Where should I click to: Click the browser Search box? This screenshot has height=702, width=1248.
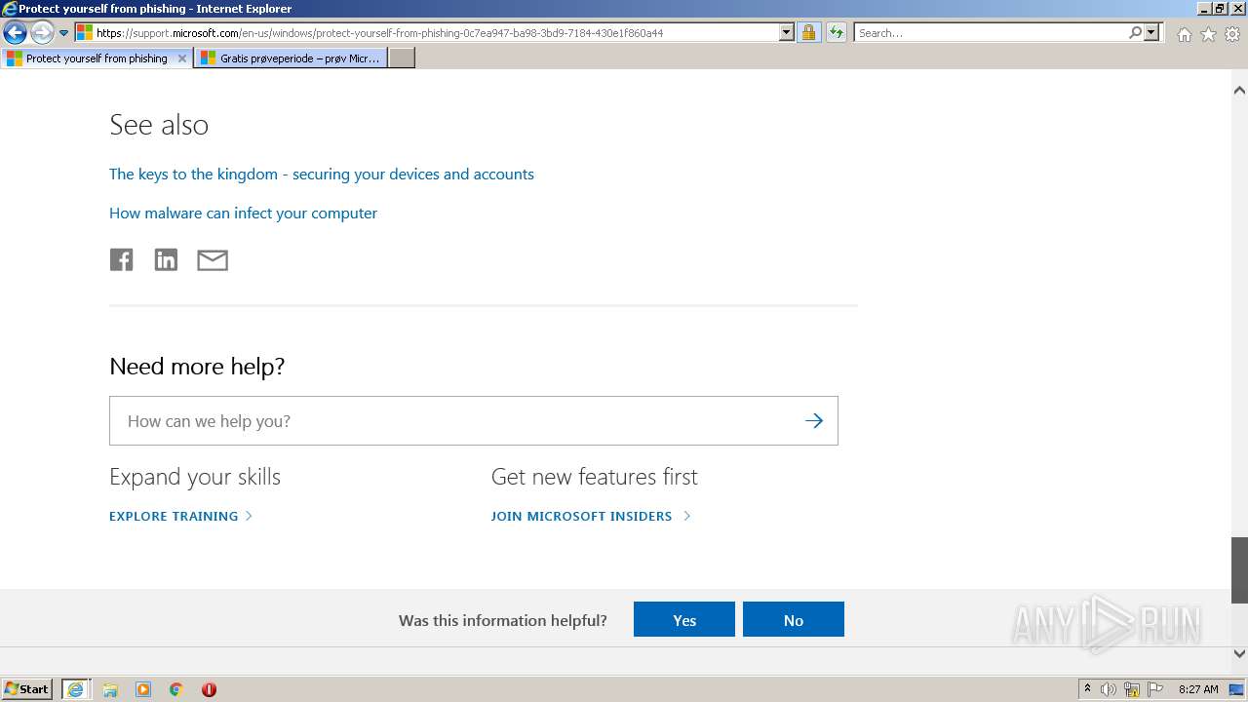(x=990, y=33)
